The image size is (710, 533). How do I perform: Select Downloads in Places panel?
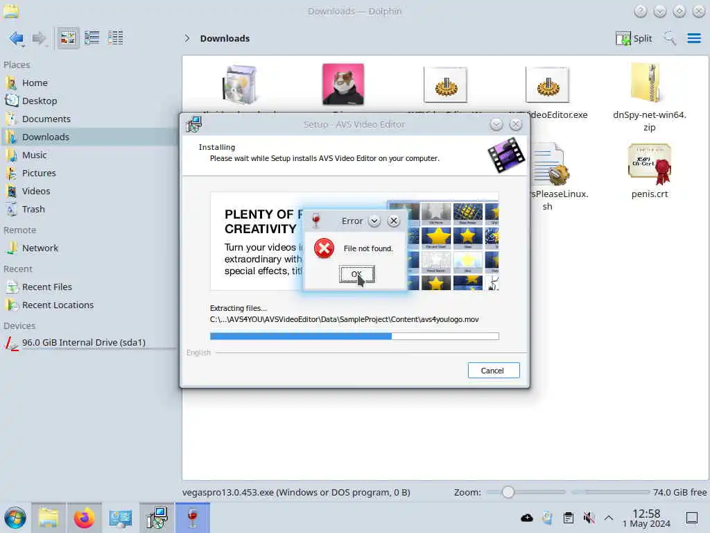[88, 137]
